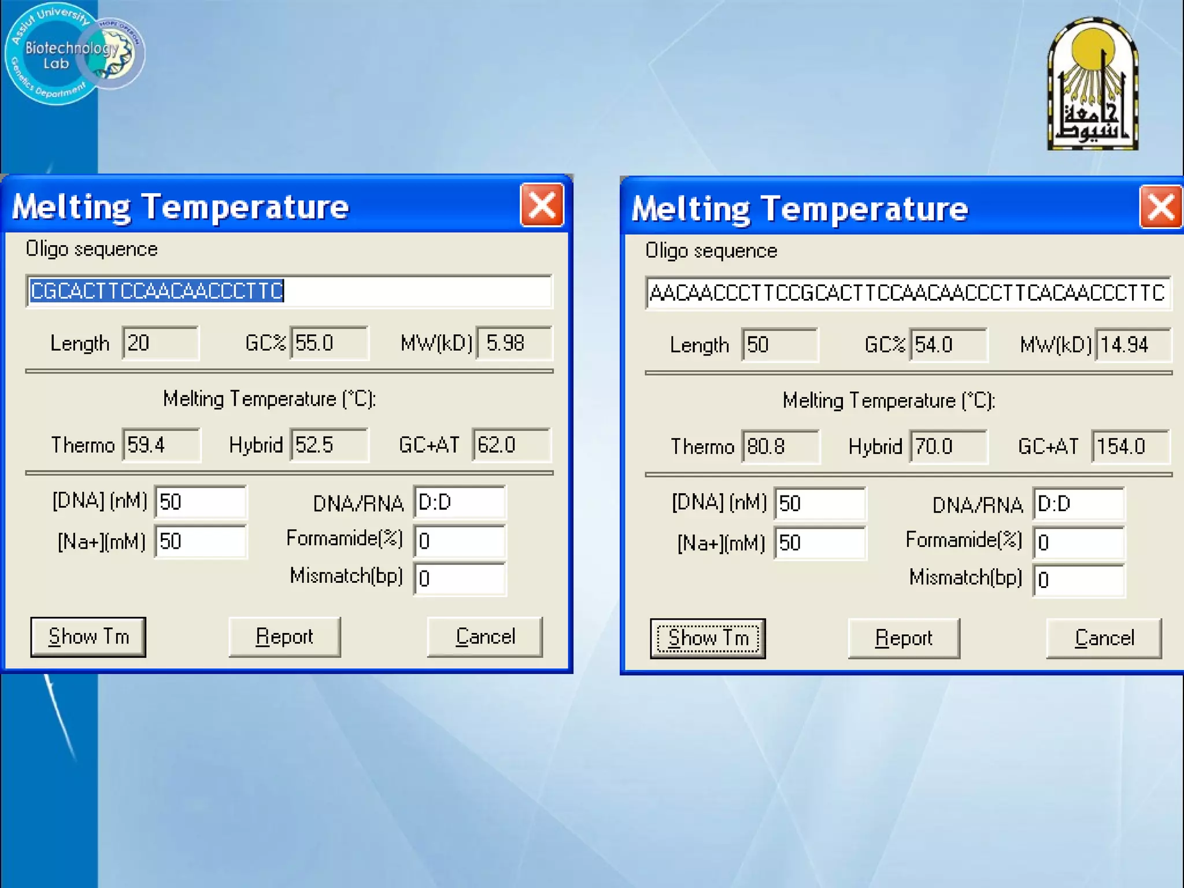Cancel the right Melting Temperature dialog

[1104, 638]
